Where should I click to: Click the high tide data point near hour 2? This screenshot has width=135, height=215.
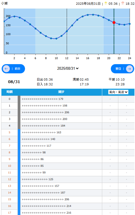click(14, 16)
